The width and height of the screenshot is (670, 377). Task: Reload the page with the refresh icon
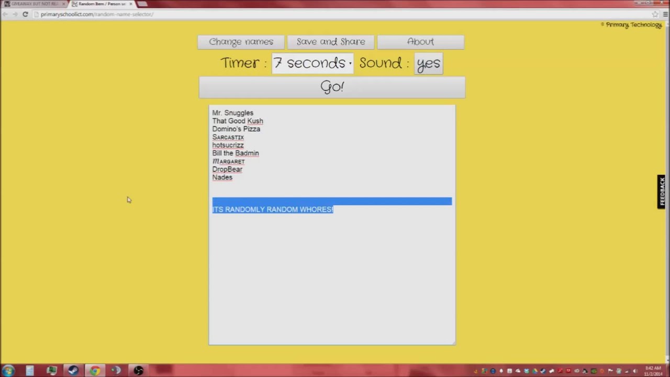click(25, 14)
